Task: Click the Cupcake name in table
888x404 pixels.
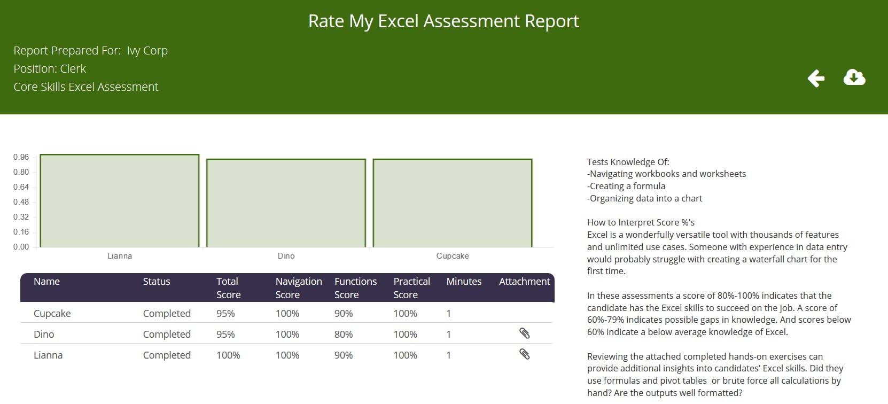Action: 52,314
